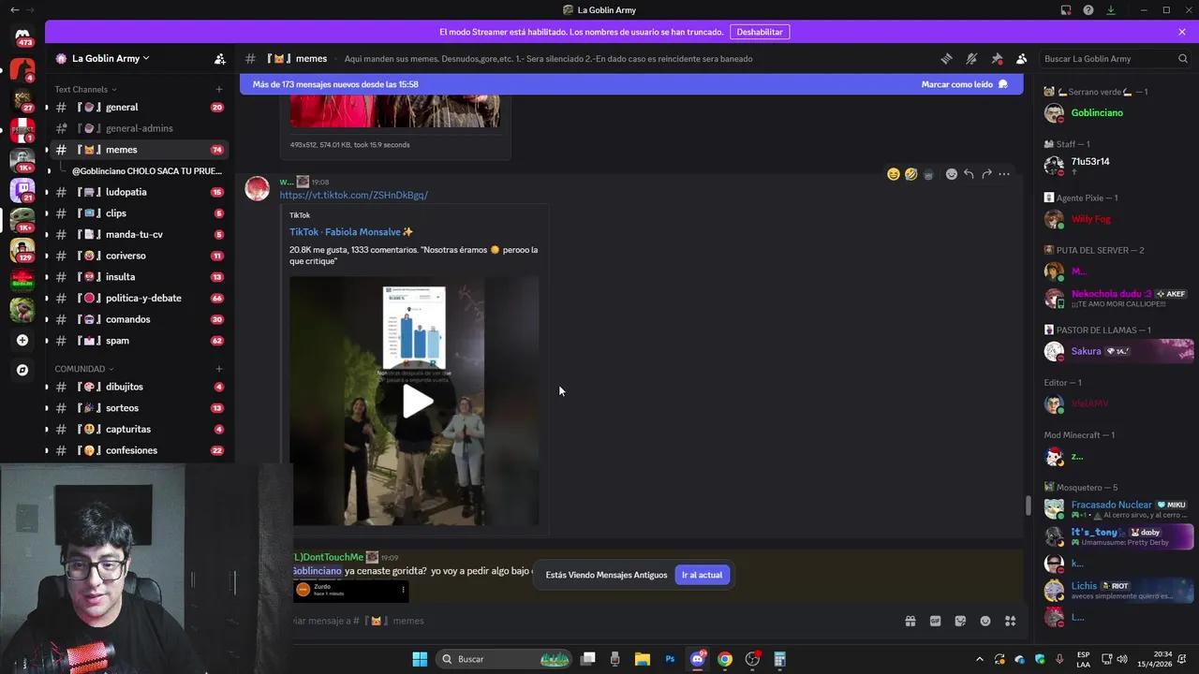1199x674 pixels.
Task: Open the sticker picker
Action: pos(960,621)
